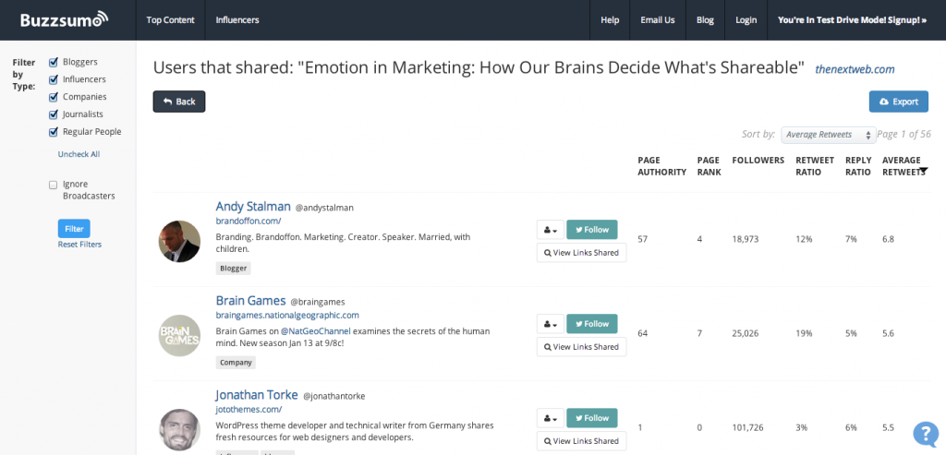The width and height of the screenshot is (946, 455).
Task: Uncheck the Companies filter checkbox
Action: click(53, 97)
